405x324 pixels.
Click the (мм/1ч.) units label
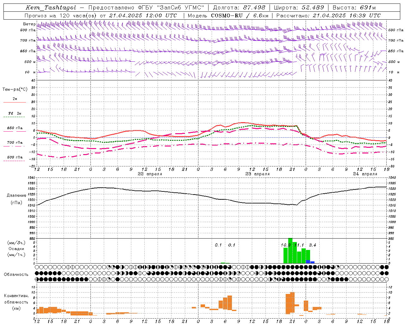click(x=16, y=254)
